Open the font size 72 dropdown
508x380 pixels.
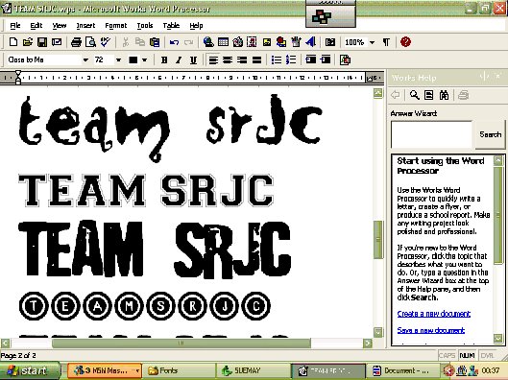point(118,59)
